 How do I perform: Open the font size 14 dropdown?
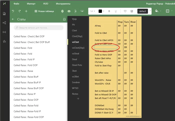(x=92, y=11)
